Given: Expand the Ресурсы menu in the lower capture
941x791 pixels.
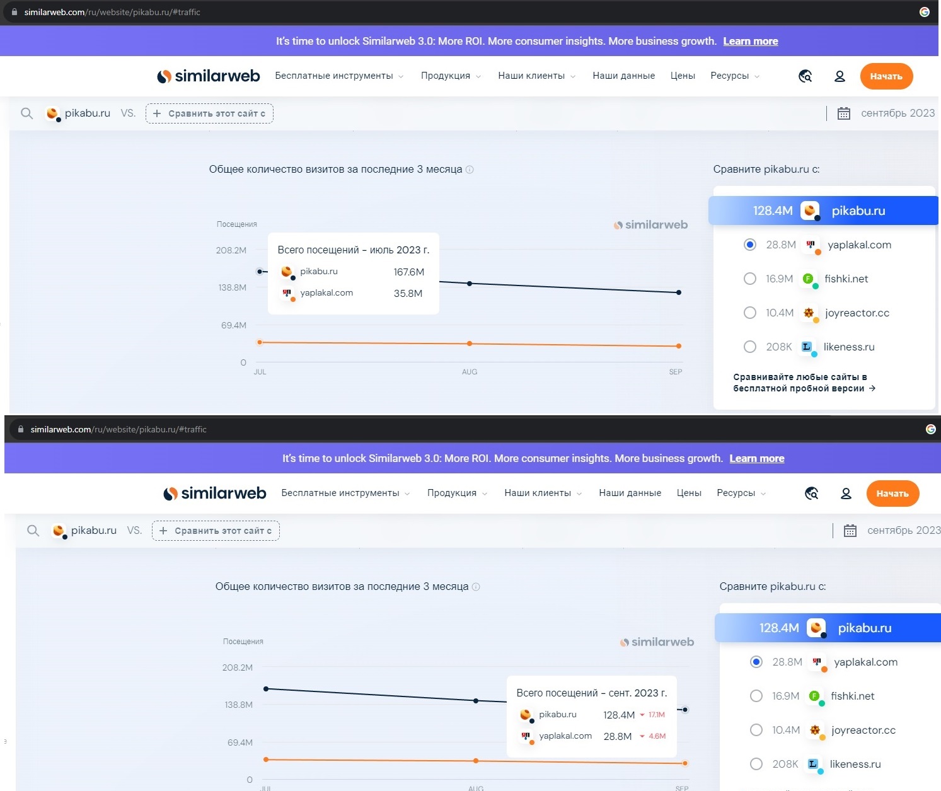Looking at the screenshot, I should (x=741, y=493).
